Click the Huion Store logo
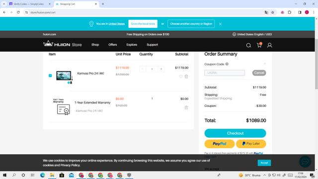 coord(62,44)
